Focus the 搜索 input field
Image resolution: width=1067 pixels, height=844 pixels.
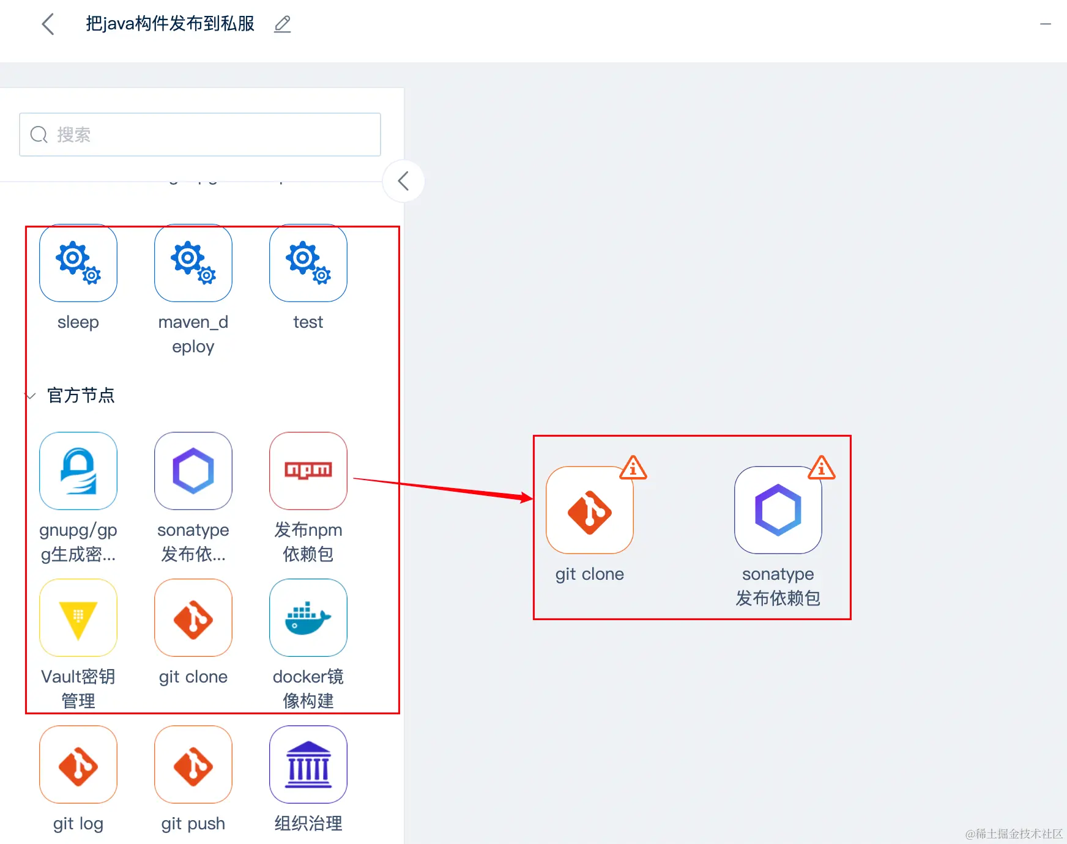click(x=200, y=135)
